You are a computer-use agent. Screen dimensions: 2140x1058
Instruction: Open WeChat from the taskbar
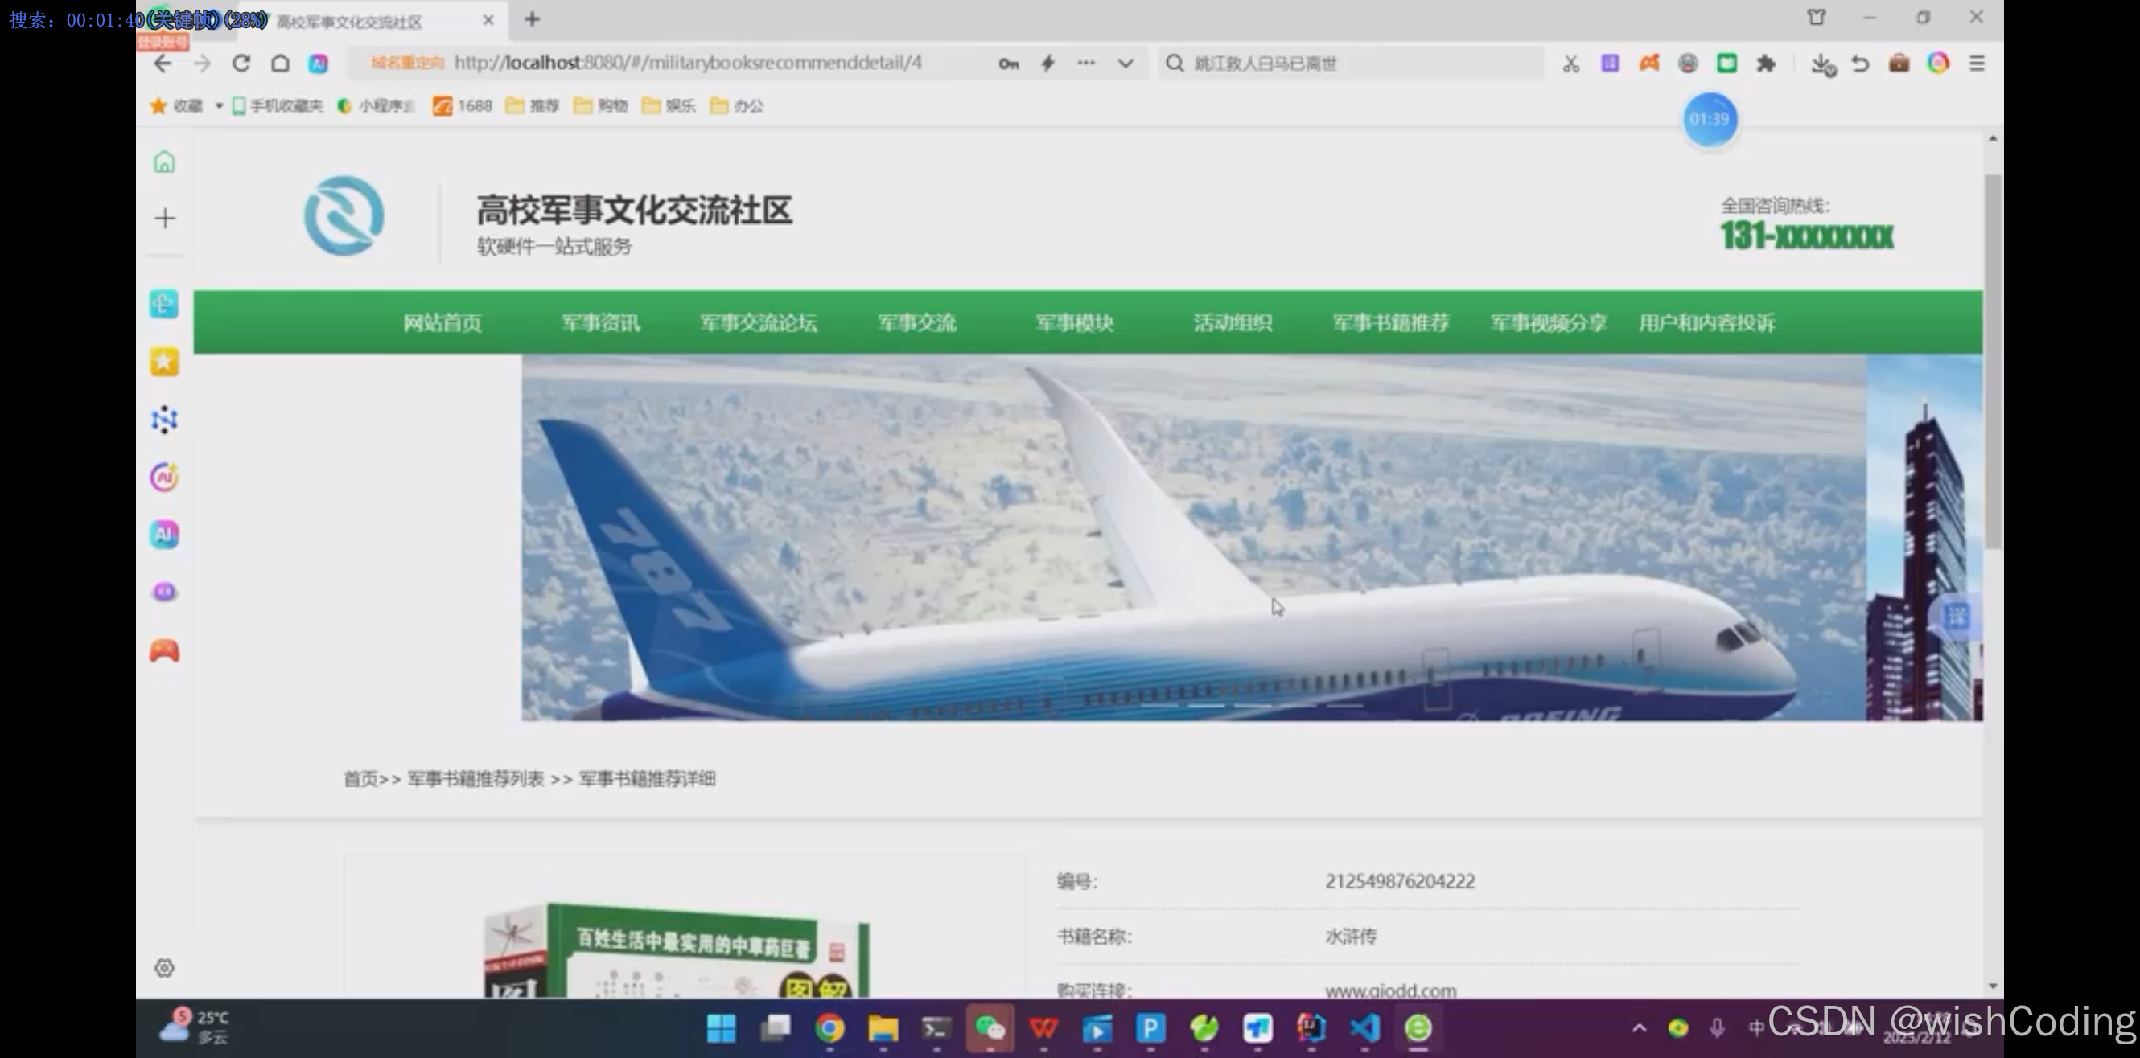[990, 1028]
